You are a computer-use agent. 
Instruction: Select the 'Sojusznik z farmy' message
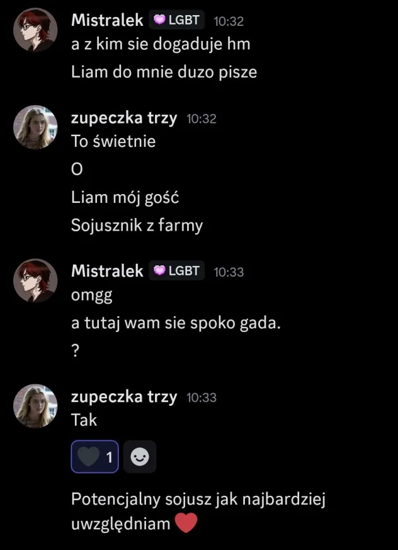(x=137, y=226)
